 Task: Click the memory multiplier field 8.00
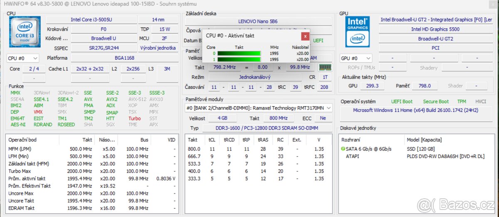tap(263, 67)
